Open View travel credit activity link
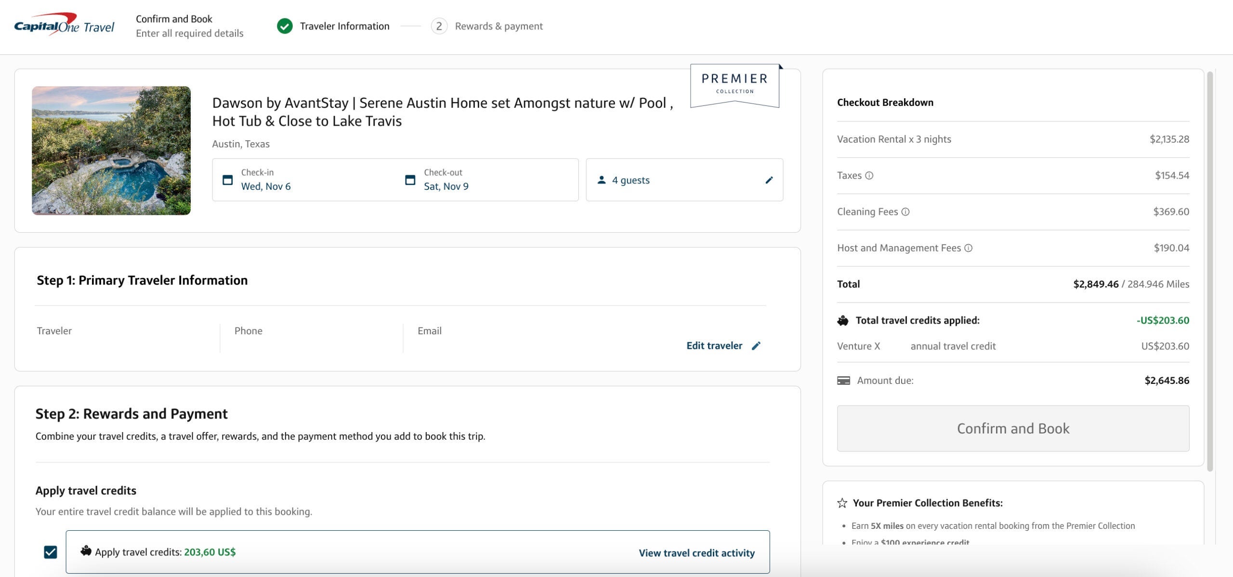 click(696, 553)
